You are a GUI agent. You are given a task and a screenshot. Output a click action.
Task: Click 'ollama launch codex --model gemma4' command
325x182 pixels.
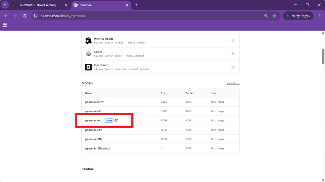tap(119, 56)
